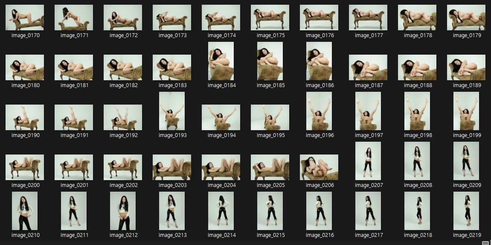Select the image_0204 thumbnail

pos(221,167)
